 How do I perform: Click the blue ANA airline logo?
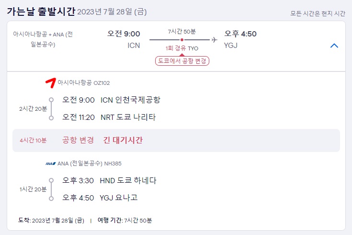[x=50, y=164]
